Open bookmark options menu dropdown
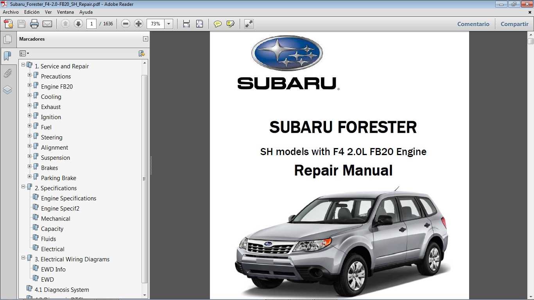Viewport: 534px width, 300px height. (x=24, y=54)
